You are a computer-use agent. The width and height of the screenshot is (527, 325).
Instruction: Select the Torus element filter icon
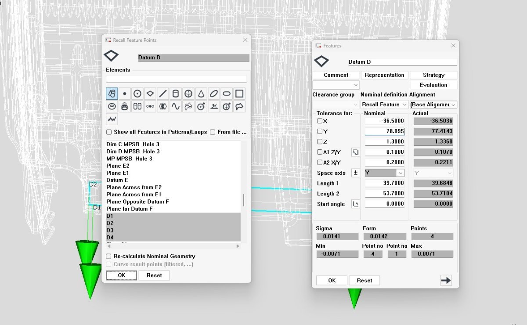click(x=112, y=106)
